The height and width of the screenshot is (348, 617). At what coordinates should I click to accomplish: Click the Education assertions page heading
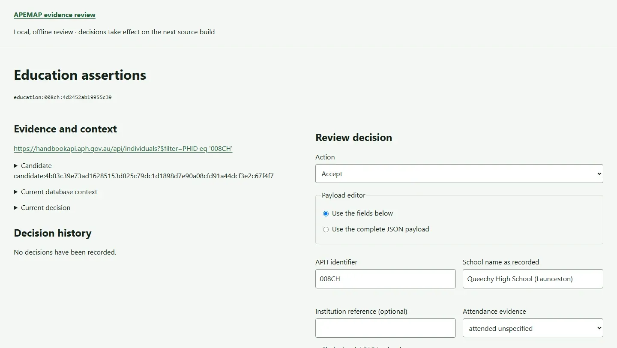(80, 75)
